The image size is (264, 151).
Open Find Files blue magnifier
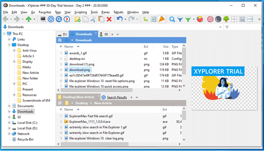172,19
